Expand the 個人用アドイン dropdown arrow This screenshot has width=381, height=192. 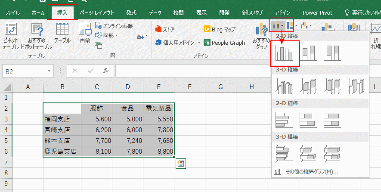click(x=199, y=43)
